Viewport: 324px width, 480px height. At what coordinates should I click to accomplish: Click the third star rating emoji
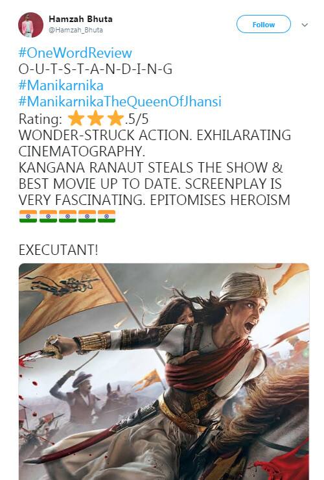click(115, 118)
